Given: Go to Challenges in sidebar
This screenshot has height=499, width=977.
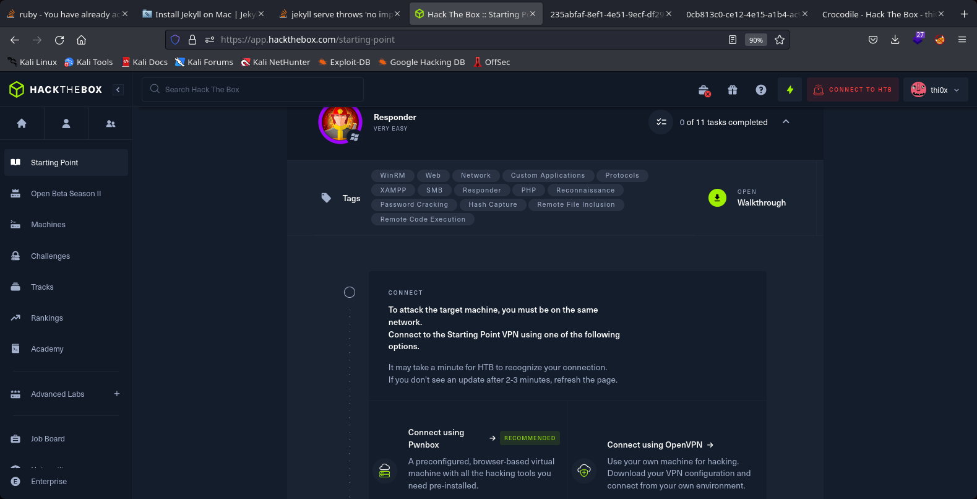Looking at the screenshot, I should (x=66, y=256).
